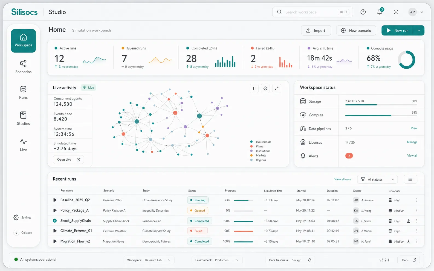Toggle the Live indicator badge
434x271 pixels.
pos(88,88)
